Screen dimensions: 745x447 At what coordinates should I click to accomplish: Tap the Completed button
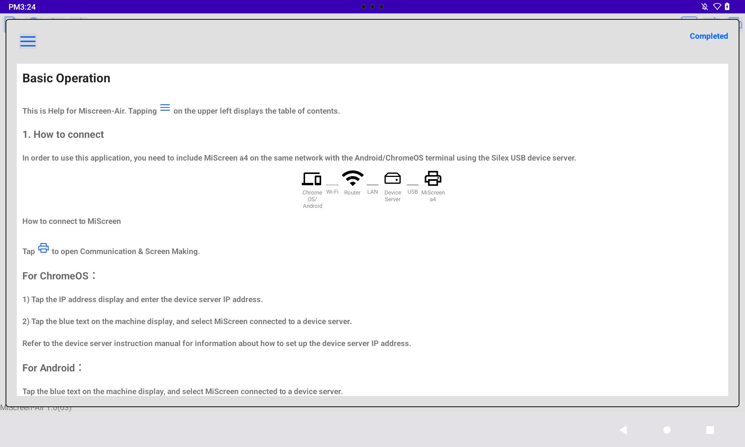[708, 36]
